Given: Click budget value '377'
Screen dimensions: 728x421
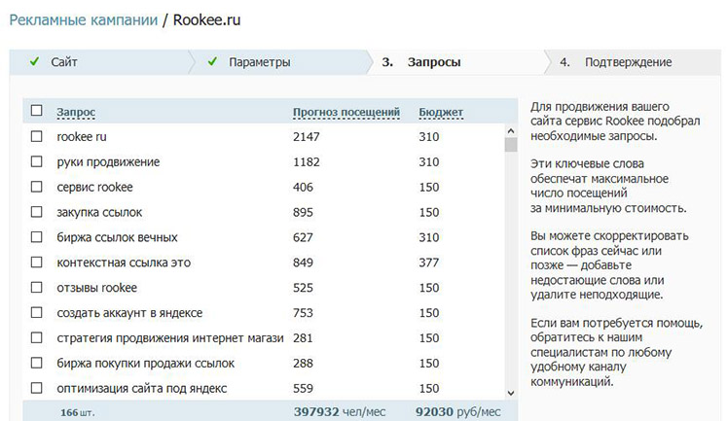Looking at the screenshot, I should tap(429, 263).
